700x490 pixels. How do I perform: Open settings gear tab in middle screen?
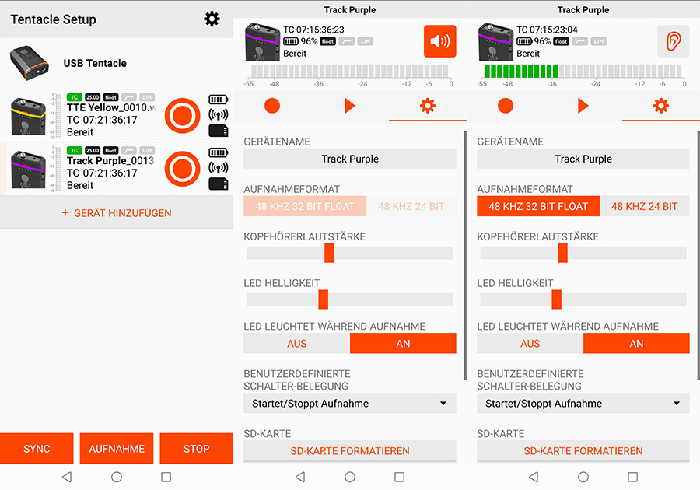click(x=427, y=106)
